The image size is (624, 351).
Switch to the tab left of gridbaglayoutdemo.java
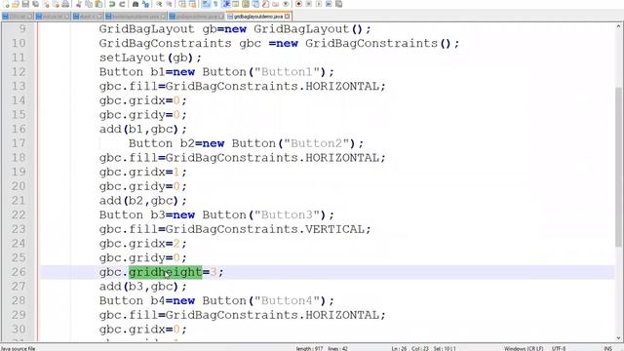click(196, 17)
